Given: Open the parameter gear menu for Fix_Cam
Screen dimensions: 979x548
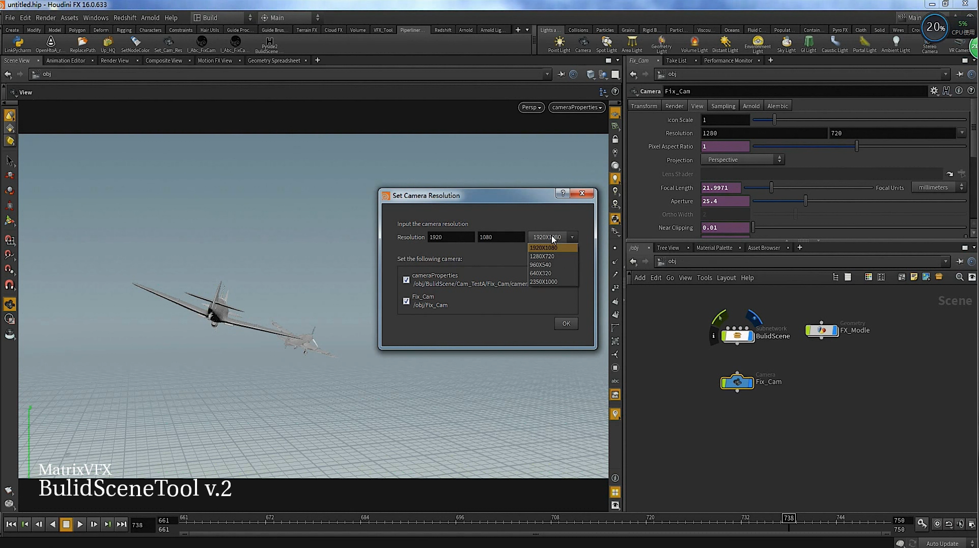Looking at the screenshot, I should [934, 91].
